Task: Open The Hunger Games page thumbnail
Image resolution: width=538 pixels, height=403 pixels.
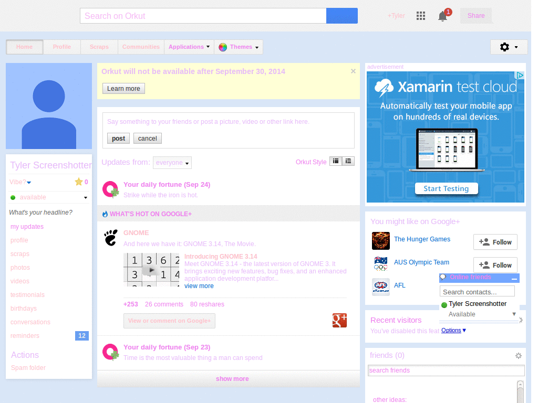Action: click(x=381, y=240)
